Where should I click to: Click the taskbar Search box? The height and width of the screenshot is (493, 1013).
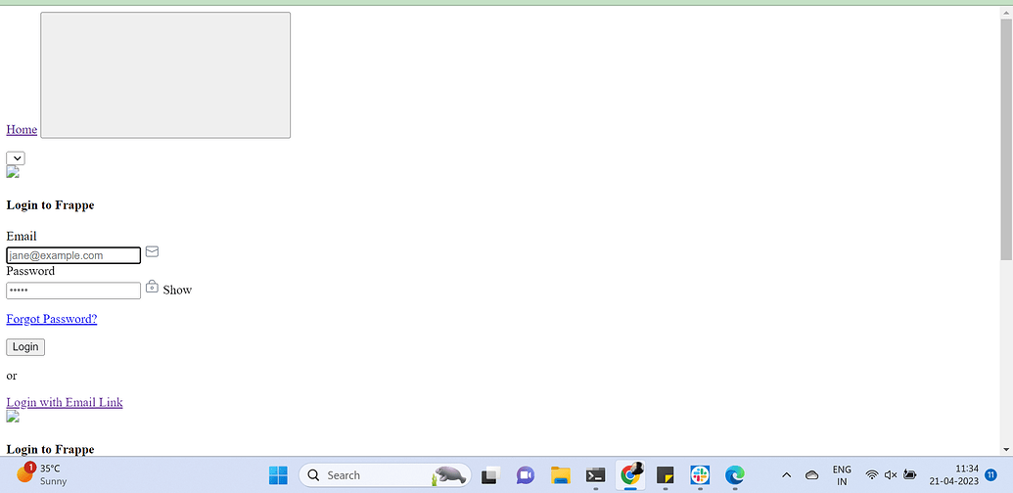[385, 475]
